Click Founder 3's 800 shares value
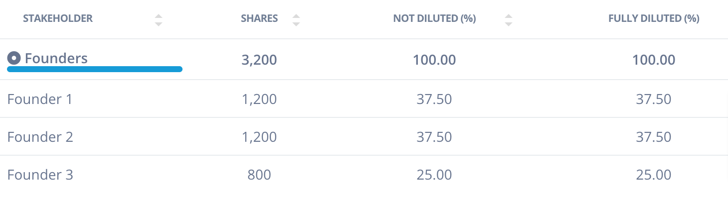 259,175
